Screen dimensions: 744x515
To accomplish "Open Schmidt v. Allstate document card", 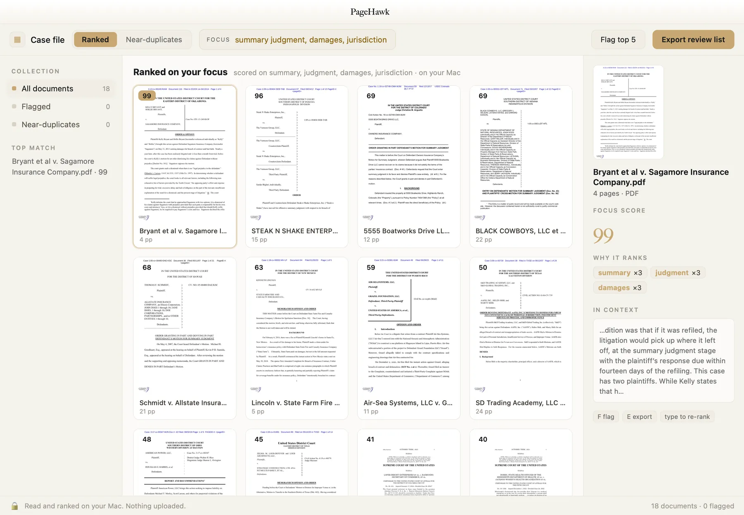I will pyautogui.click(x=185, y=338).
